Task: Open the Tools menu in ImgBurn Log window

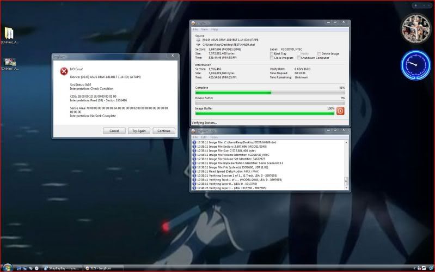Action: [214, 137]
